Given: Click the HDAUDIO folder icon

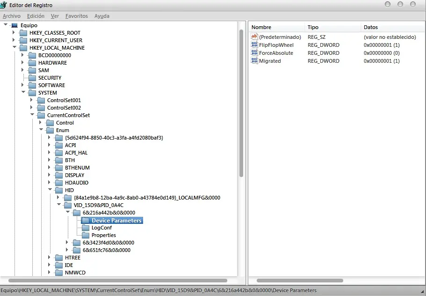Looking at the screenshot, I should click(59, 183).
